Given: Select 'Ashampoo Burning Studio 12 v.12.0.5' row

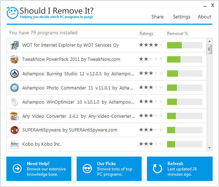Looking at the screenshot, I should 106,74.
